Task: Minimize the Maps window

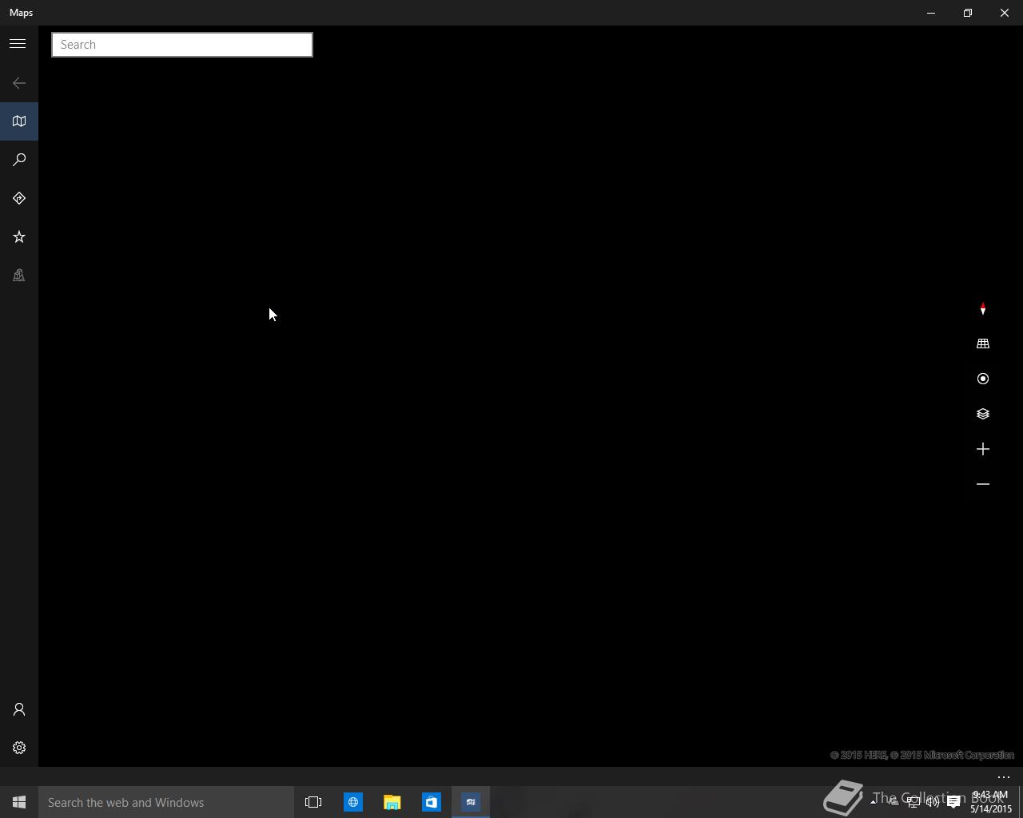Action: pos(931,13)
